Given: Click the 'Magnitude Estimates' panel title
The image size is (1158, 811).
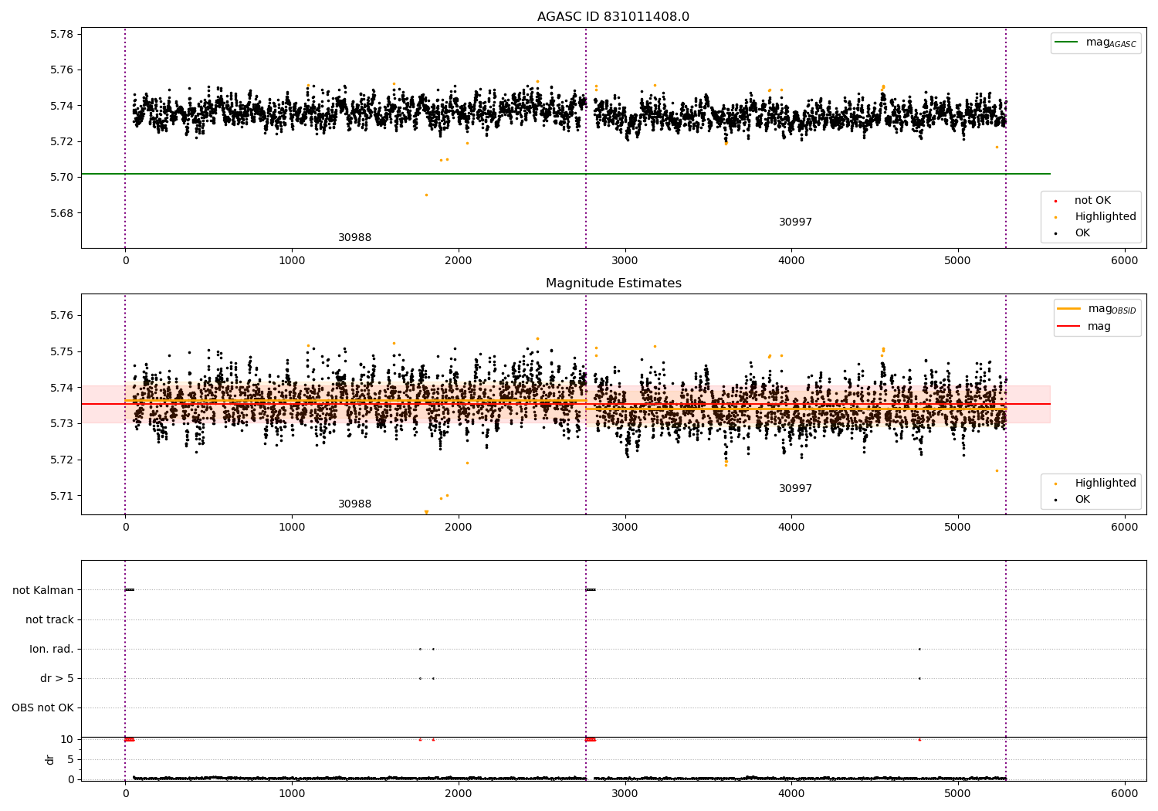Looking at the screenshot, I should pos(613,283).
